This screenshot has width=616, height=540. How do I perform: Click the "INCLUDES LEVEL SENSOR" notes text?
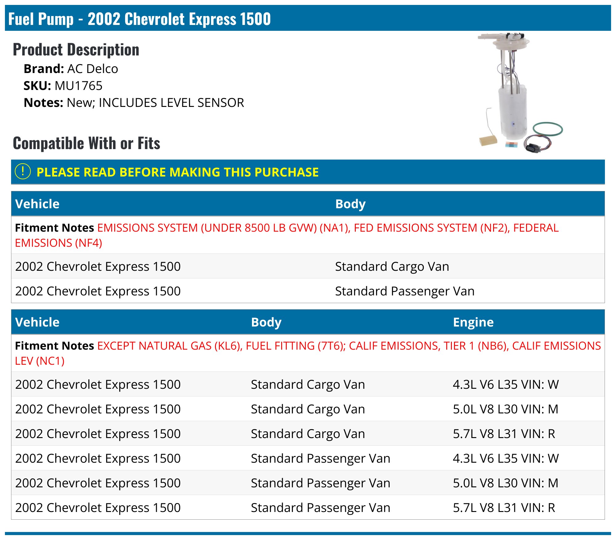pos(171,103)
